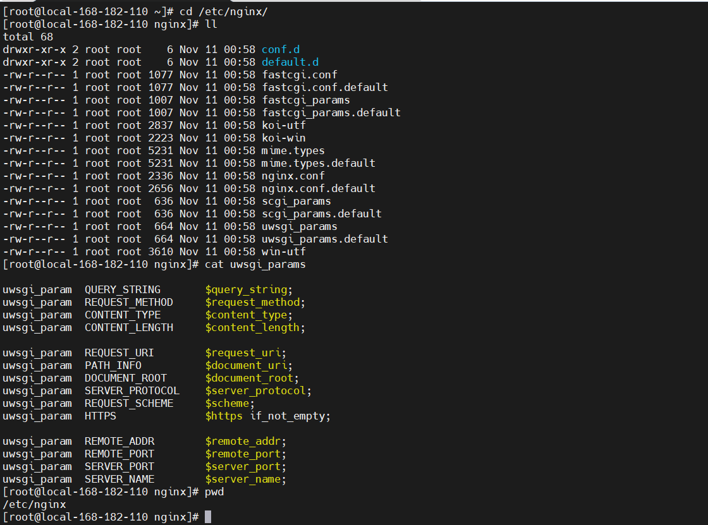Select the nginx.conf.default filename

coord(319,189)
